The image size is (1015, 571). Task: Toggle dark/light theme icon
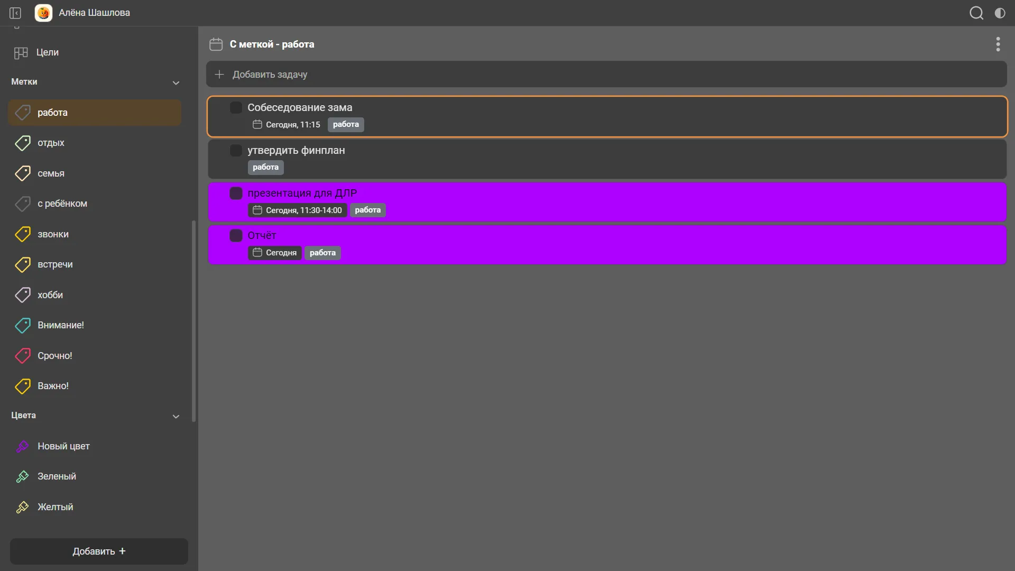pos(1000,13)
